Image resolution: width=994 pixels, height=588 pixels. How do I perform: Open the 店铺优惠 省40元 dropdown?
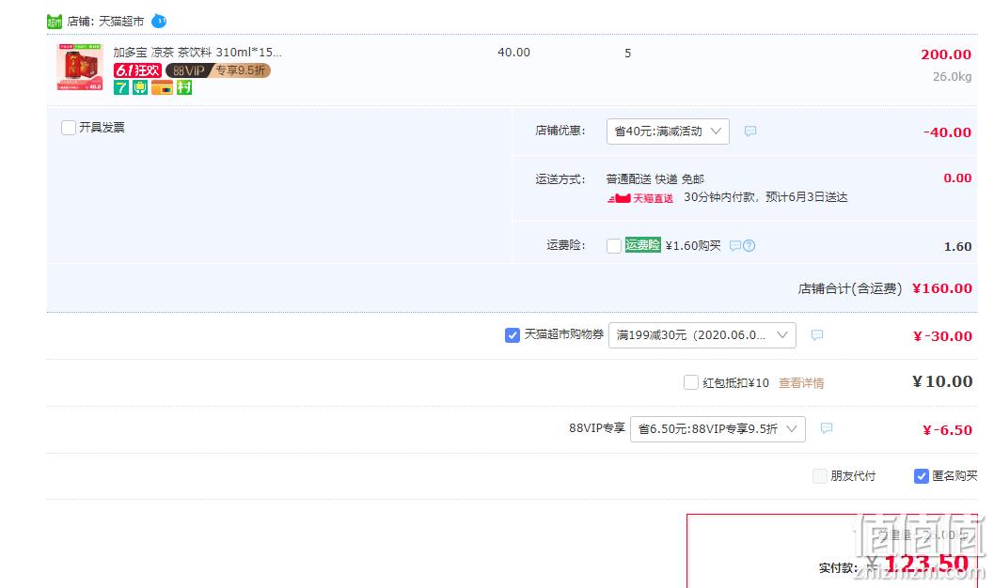668,131
